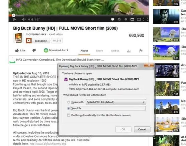Open the Splash PRO EX application dropdown
This screenshot has width=186, height=146.
coord(116,102)
